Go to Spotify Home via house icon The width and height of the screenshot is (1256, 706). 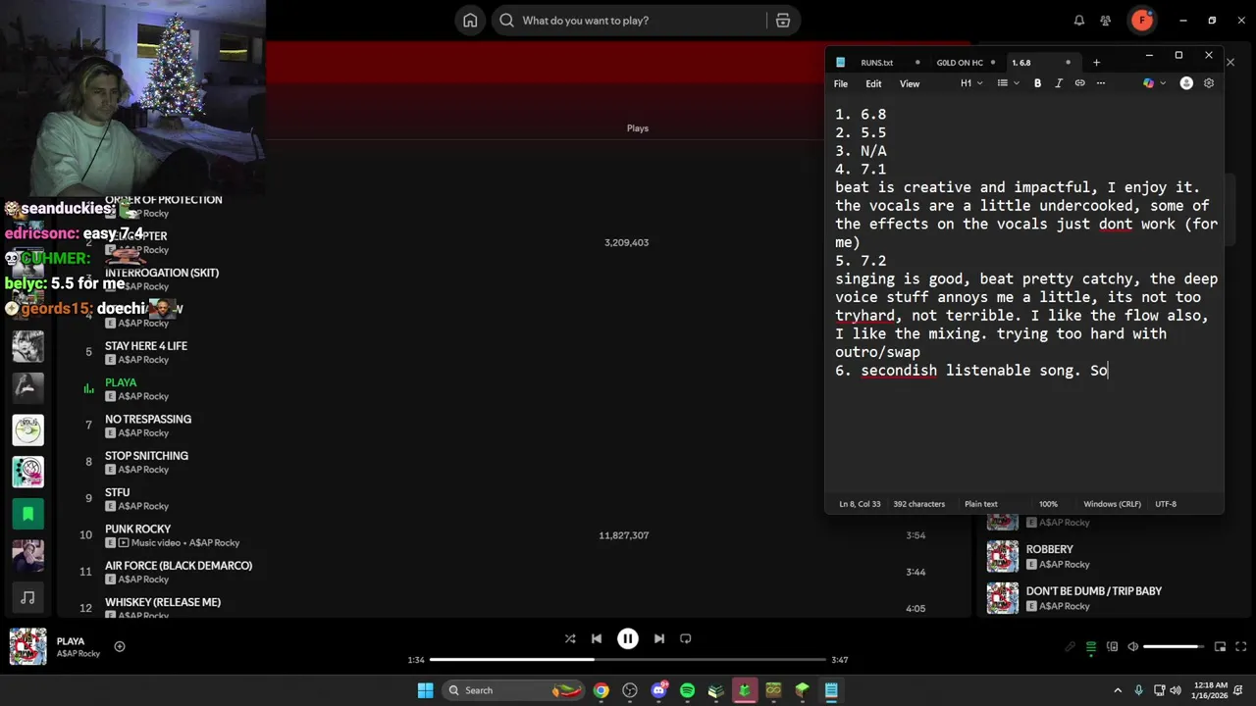tap(470, 21)
